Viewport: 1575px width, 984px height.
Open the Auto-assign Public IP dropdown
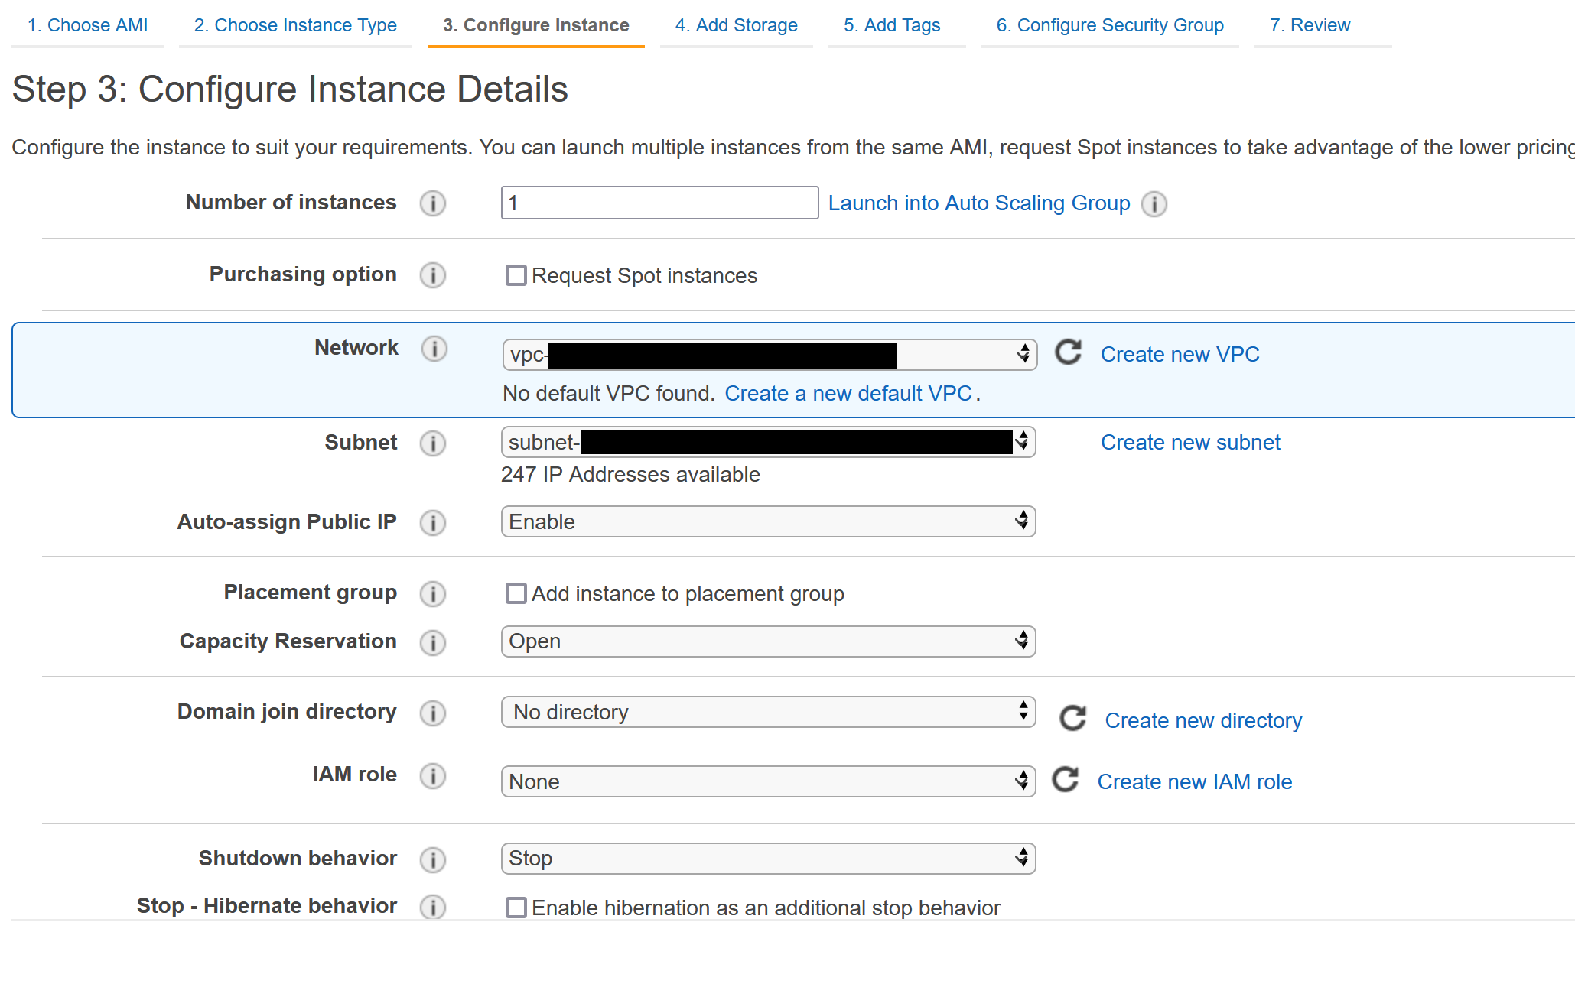tap(768, 521)
